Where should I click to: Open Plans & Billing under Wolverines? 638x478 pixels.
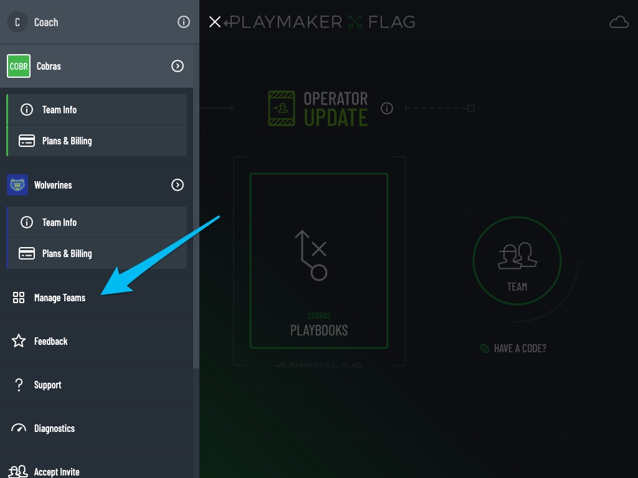[97, 254]
